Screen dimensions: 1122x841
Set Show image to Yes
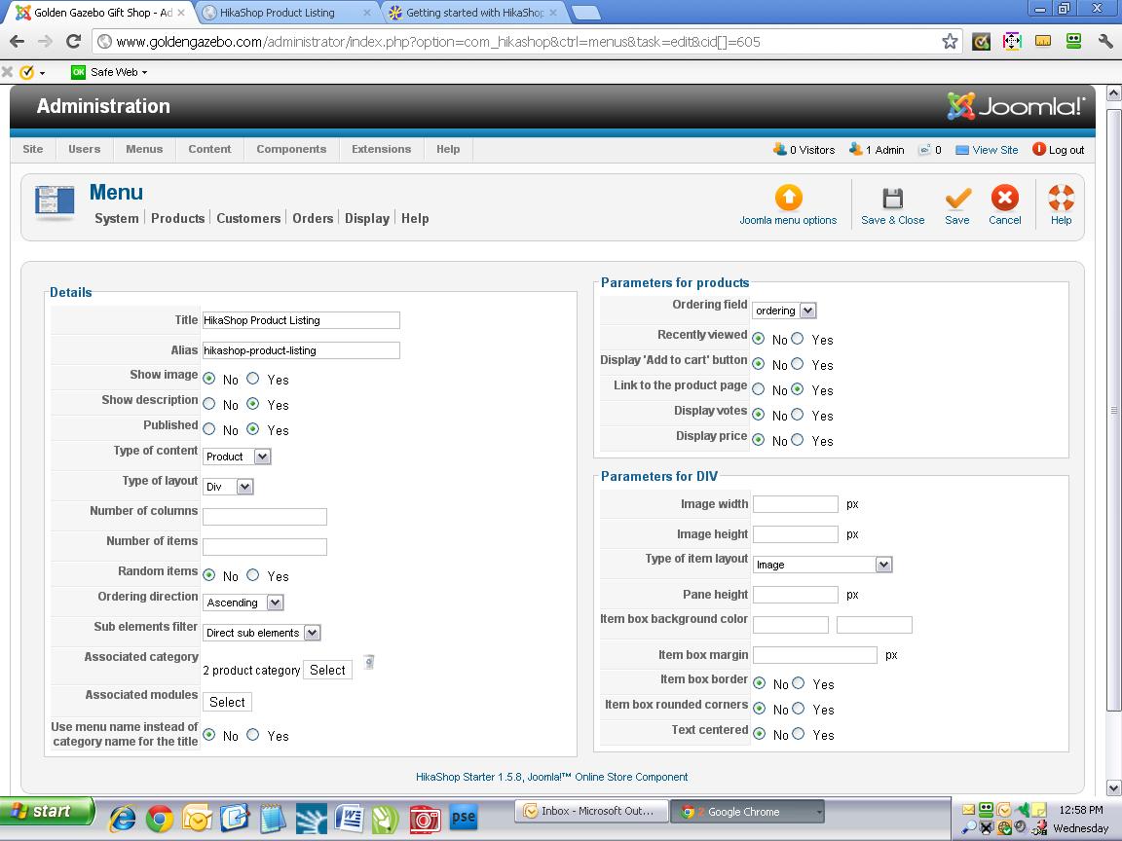252,379
